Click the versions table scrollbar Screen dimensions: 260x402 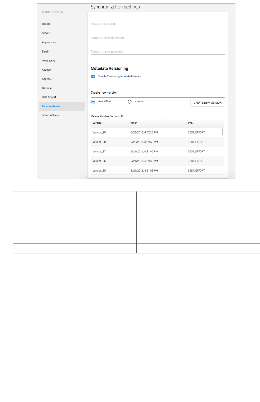click(223, 132)
